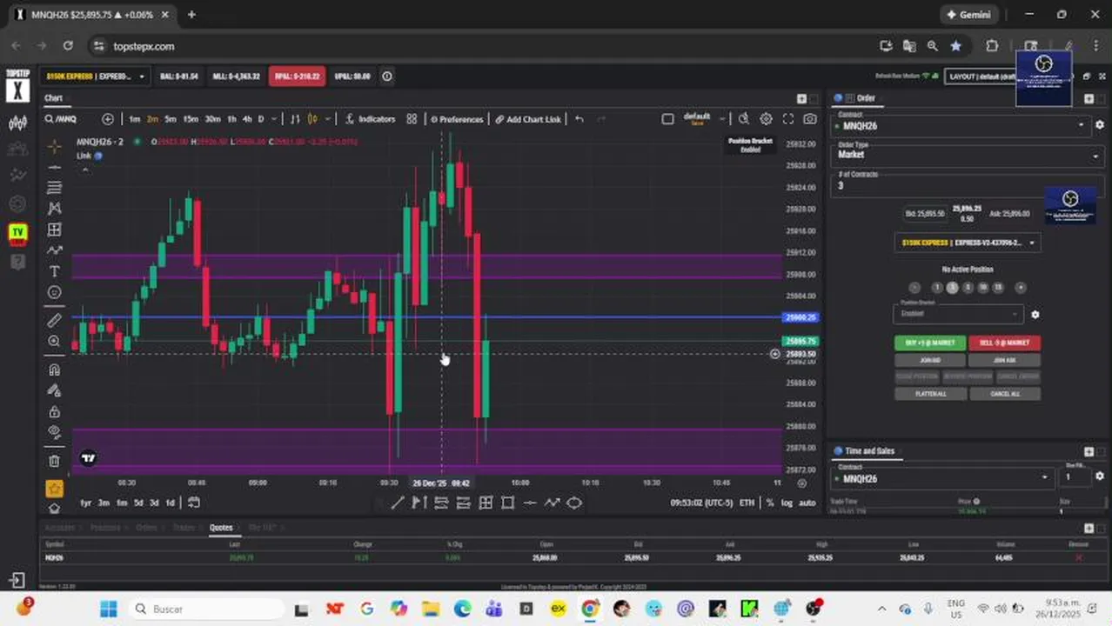Screen dimensions: 1112x626
Task: Open the emoji/icons drawing tool
Action: click(x=54, y=293)
